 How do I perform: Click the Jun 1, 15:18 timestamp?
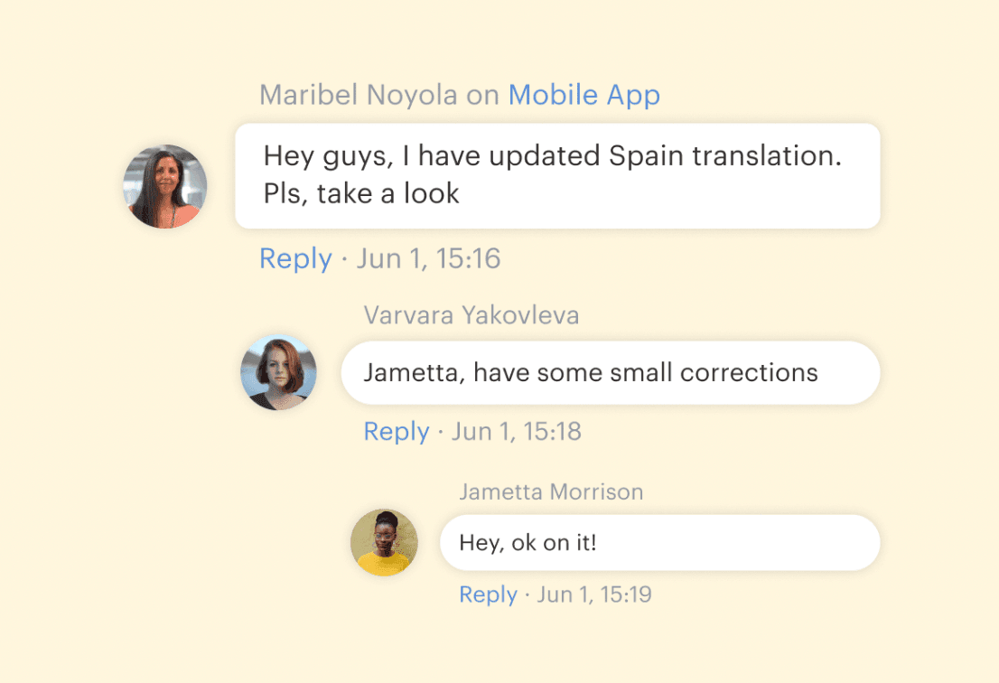(517, 432)
